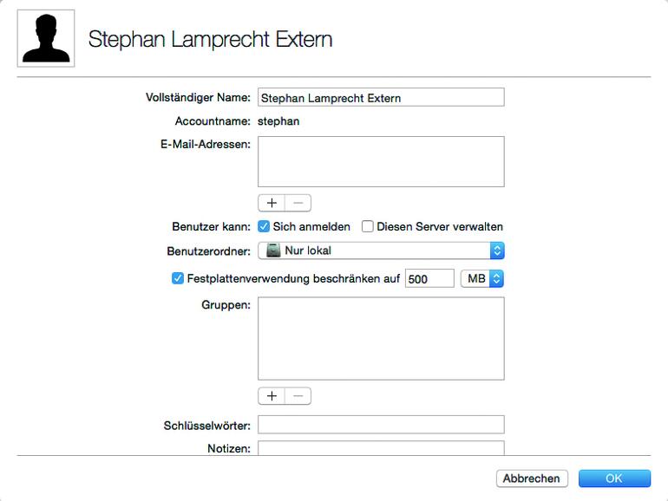
Task: Click the disk quota field showing 500
Action: click(x=429, y=278)
